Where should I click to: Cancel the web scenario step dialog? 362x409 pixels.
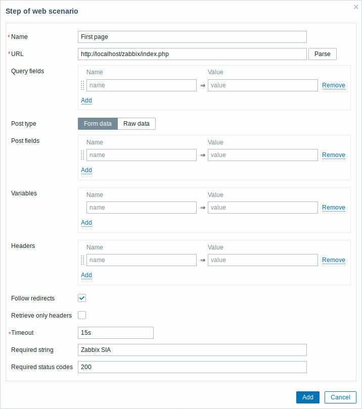coord(340,397)
